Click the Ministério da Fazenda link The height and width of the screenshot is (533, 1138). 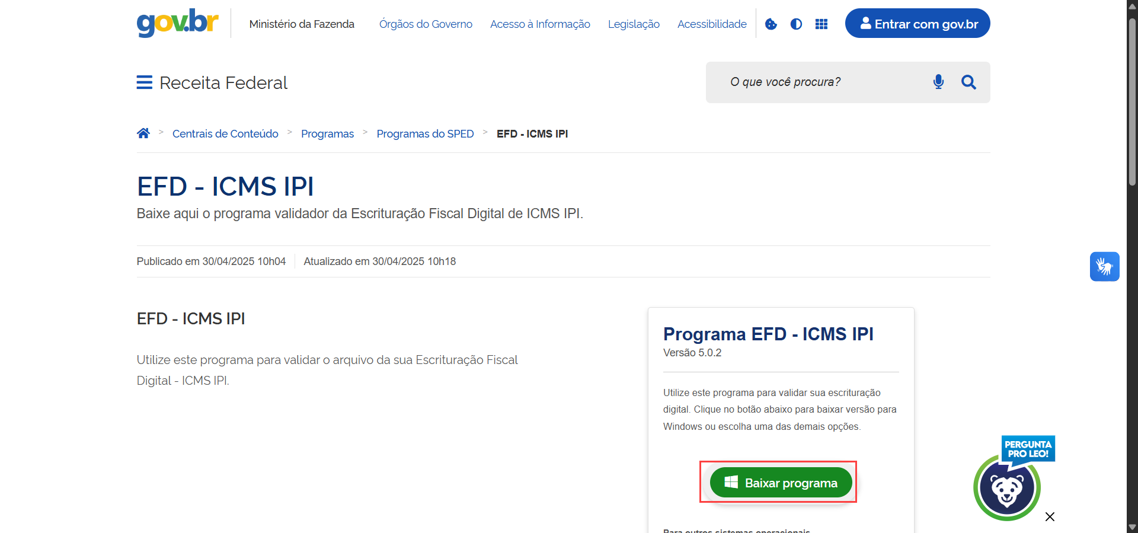pyautogui.click(x=302, y=24)
